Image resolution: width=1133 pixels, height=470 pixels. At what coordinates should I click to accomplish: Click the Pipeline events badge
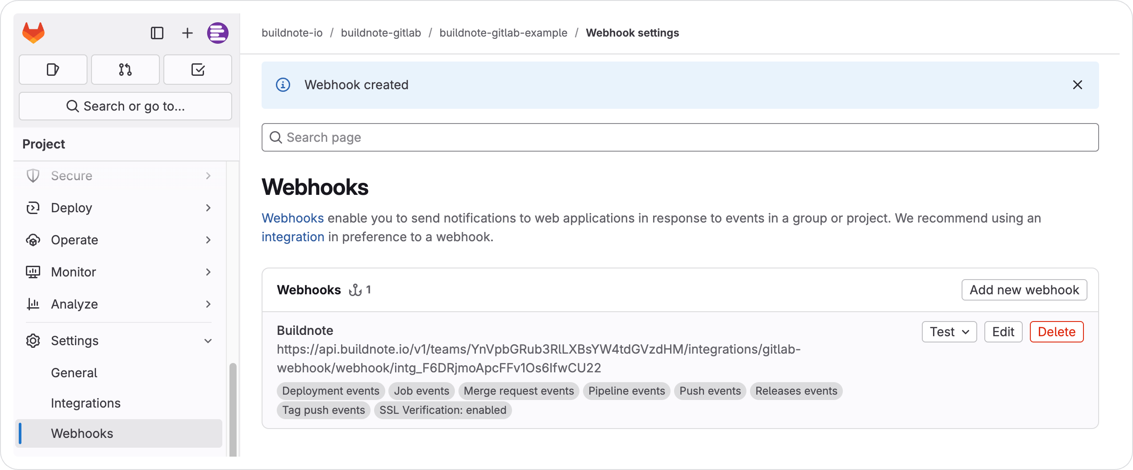tap(627, 391)
